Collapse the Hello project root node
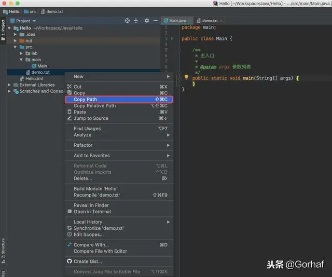The width and height of the screenshot is (332, 277). (9, 28)
